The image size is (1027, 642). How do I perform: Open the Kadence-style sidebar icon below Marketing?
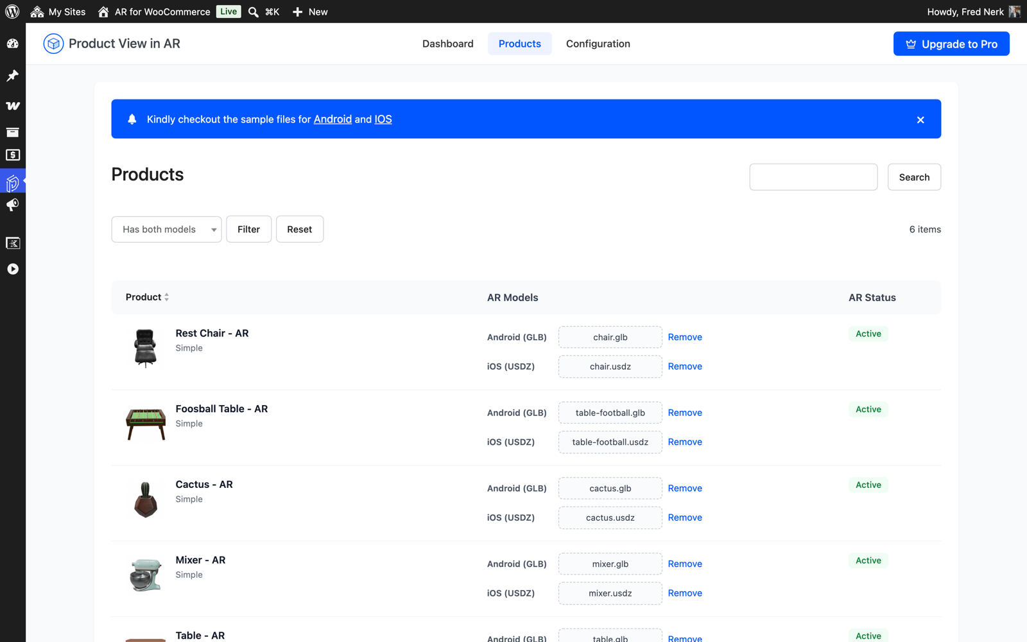(13, 243)
